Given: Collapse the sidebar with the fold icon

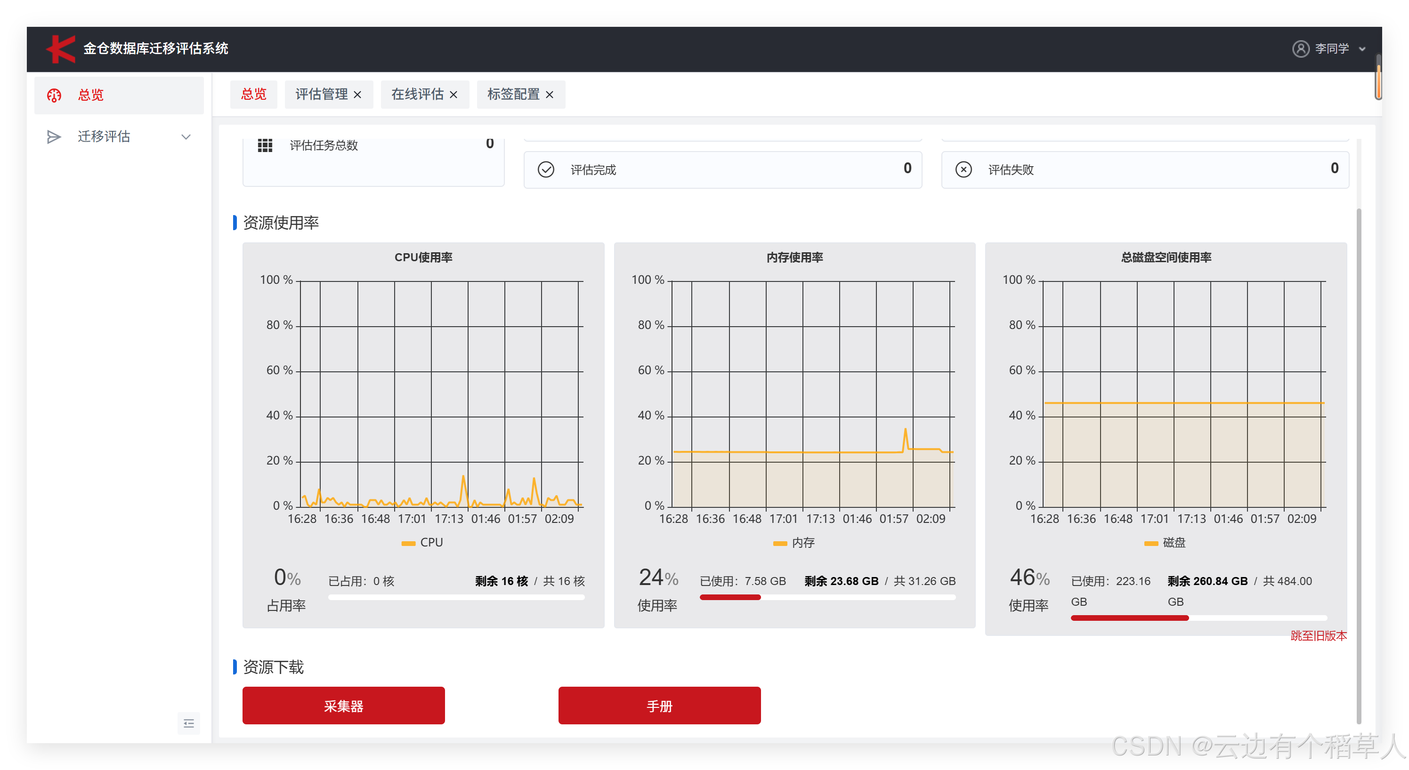Looking at the screenshot, I should coord(189,723).
